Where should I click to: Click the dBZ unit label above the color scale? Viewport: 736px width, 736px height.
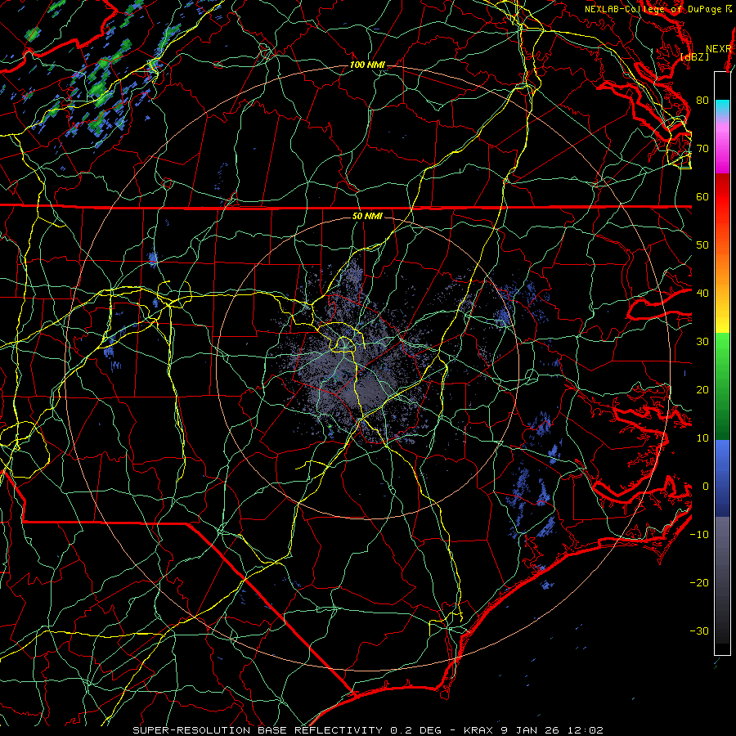point(694,56)
